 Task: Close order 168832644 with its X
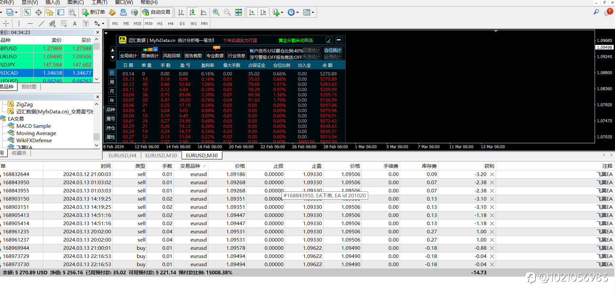492,174
